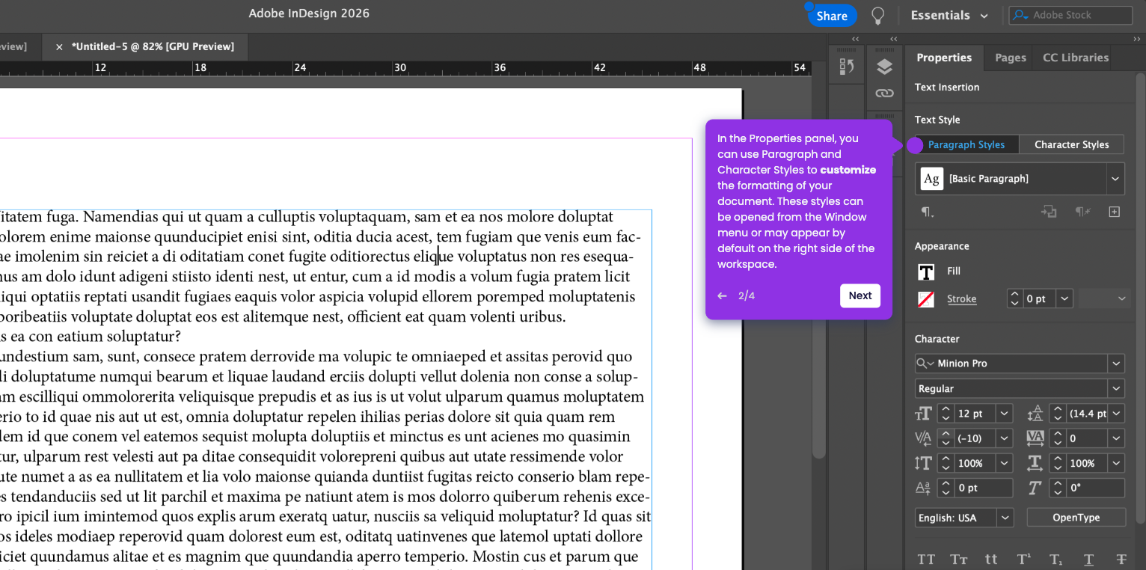Expand the Layers dock column double arrows
Image resolution: width=1146 pixels, height=570 pixels.
point(894,39)
